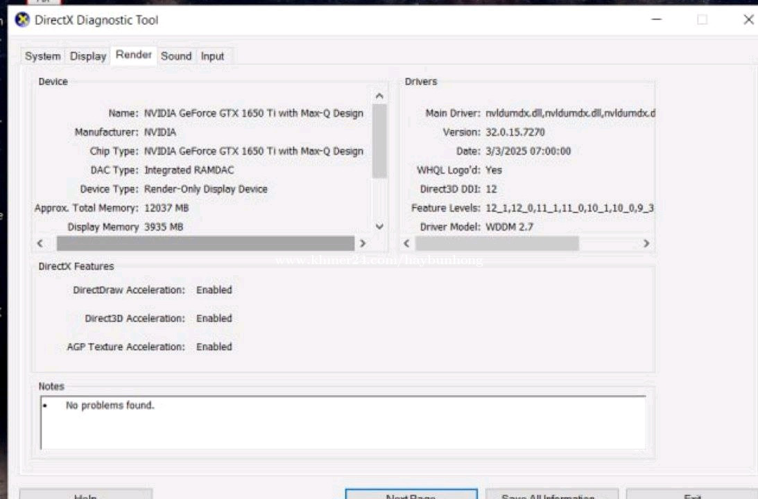This screenshot has width=758, height=499.
Task: Click the driver date "3/3/2025 07:00:00"
Action: [528, 151]
